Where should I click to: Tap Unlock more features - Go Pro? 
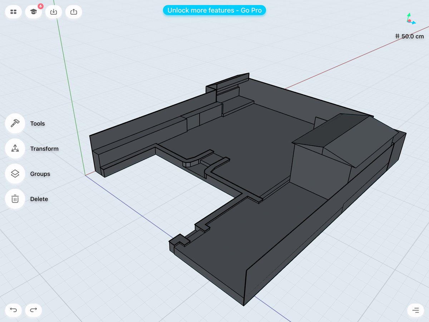tap(214, 10)
